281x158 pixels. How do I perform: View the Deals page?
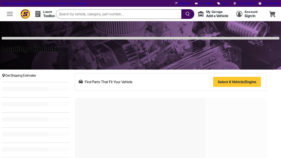coord(223,4)
